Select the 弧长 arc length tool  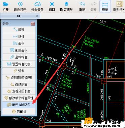[x=19, y=71]
